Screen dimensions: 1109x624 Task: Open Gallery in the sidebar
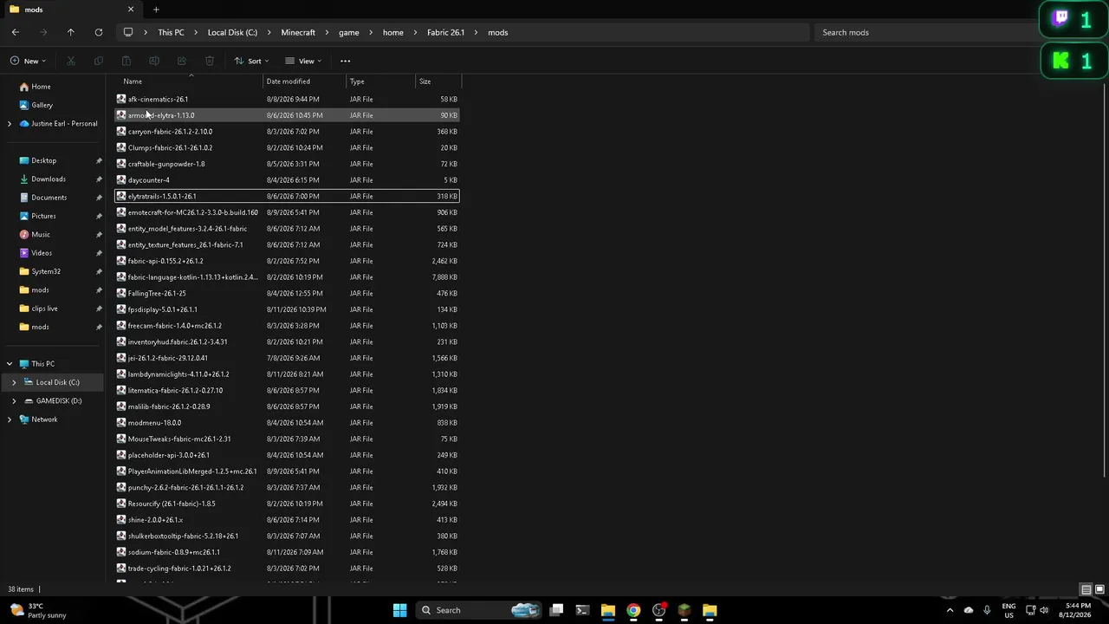(42, 105)
